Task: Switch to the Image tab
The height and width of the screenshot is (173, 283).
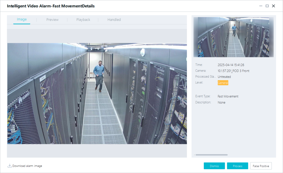Action: pos(22,19)
